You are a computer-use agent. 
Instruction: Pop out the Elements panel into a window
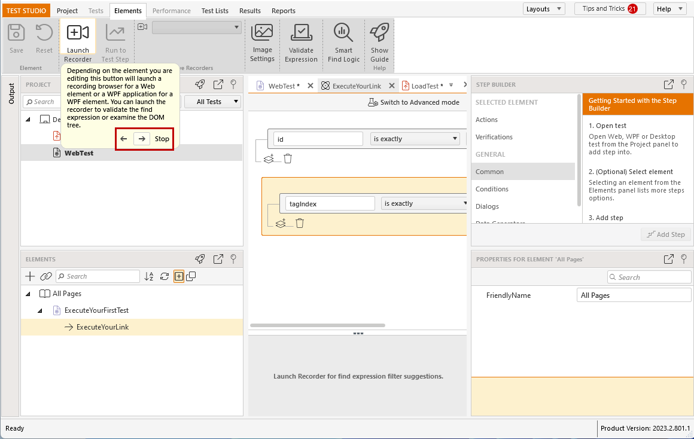218,259
